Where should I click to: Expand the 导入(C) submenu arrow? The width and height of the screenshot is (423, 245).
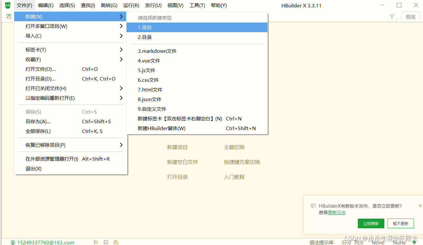(x=121, y=36)
